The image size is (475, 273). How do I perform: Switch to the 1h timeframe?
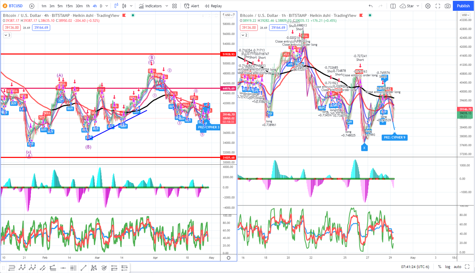click(88, 6)
